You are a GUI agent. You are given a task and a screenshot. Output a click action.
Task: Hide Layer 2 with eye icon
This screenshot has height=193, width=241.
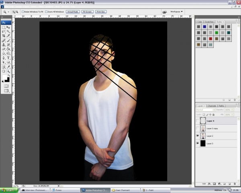[x=198, y=136]
